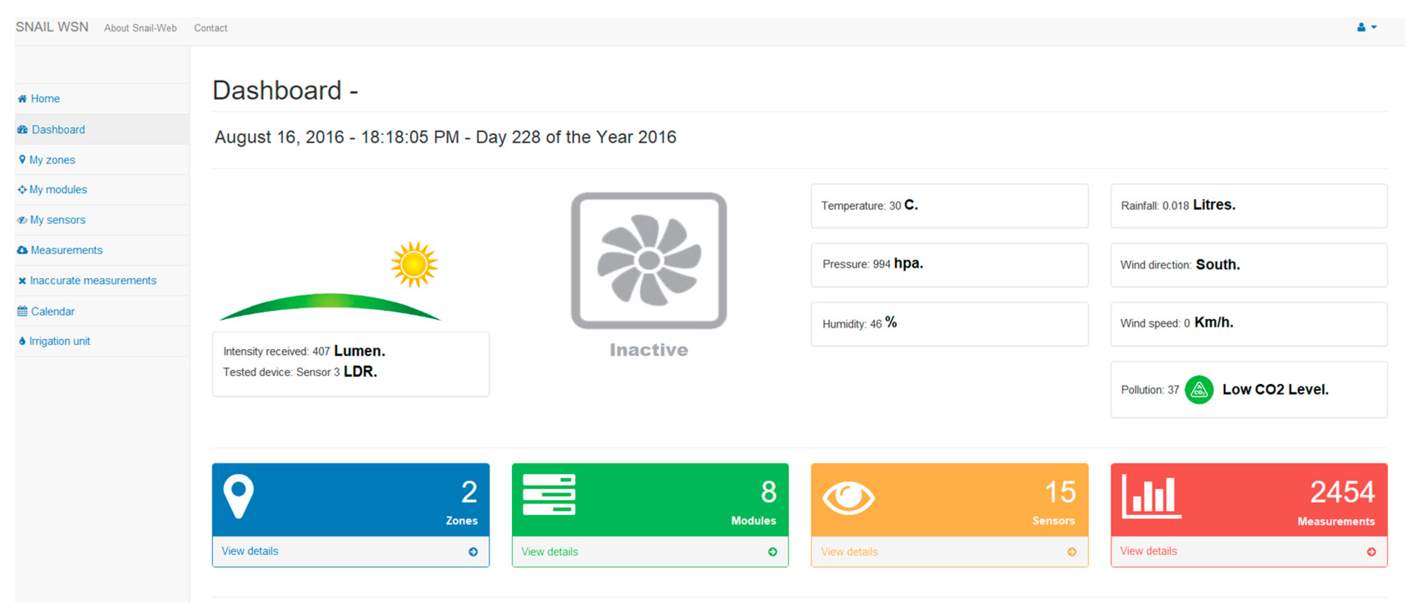Screen dimensions: 1421x610
Task: Click the arrow icon on the Zones View details row
Action: pos(473,551)
